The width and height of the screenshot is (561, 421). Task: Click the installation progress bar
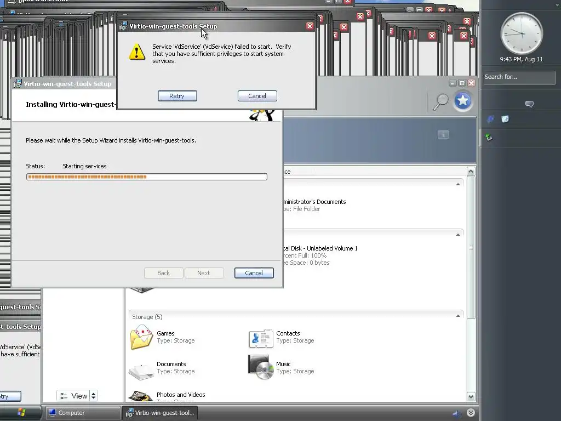tap(147, 177)
